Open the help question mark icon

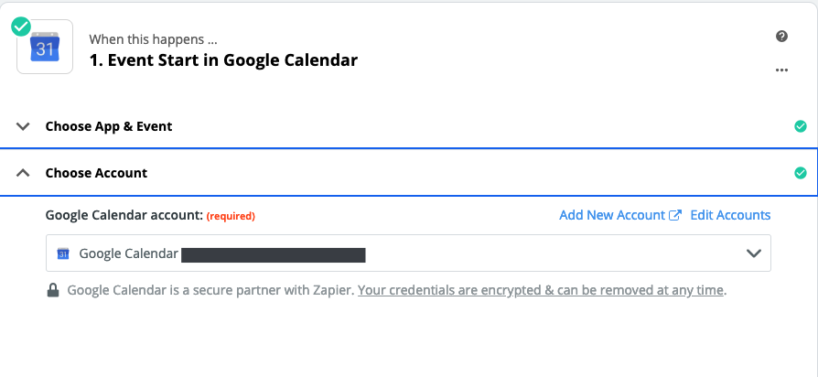(781, 36)
